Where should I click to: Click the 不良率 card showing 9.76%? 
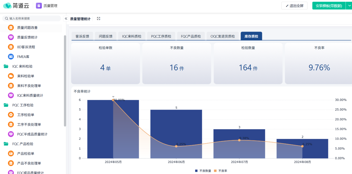(319, 63)
